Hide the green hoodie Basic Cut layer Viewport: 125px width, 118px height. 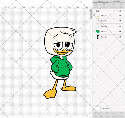(120, 32)
